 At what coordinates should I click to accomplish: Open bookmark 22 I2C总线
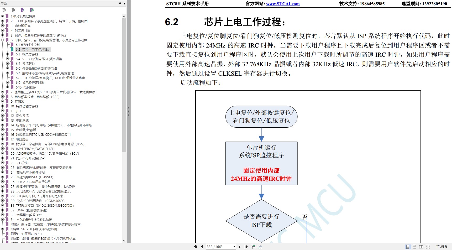[19, 163]
